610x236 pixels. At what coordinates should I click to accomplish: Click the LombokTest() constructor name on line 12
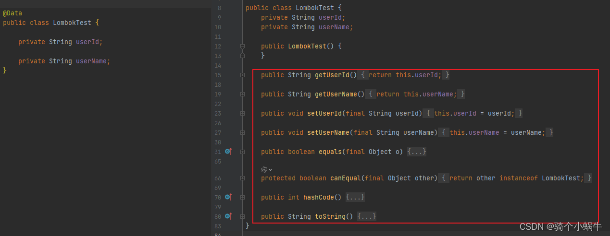coord(307,46)
